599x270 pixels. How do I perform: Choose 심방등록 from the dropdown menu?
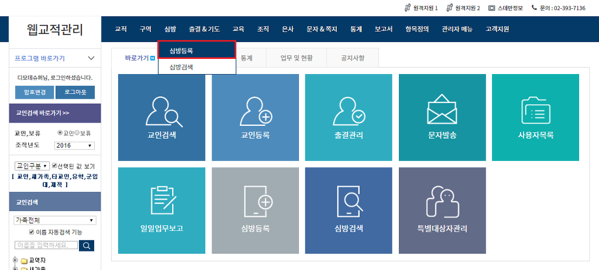click(197, 50)
